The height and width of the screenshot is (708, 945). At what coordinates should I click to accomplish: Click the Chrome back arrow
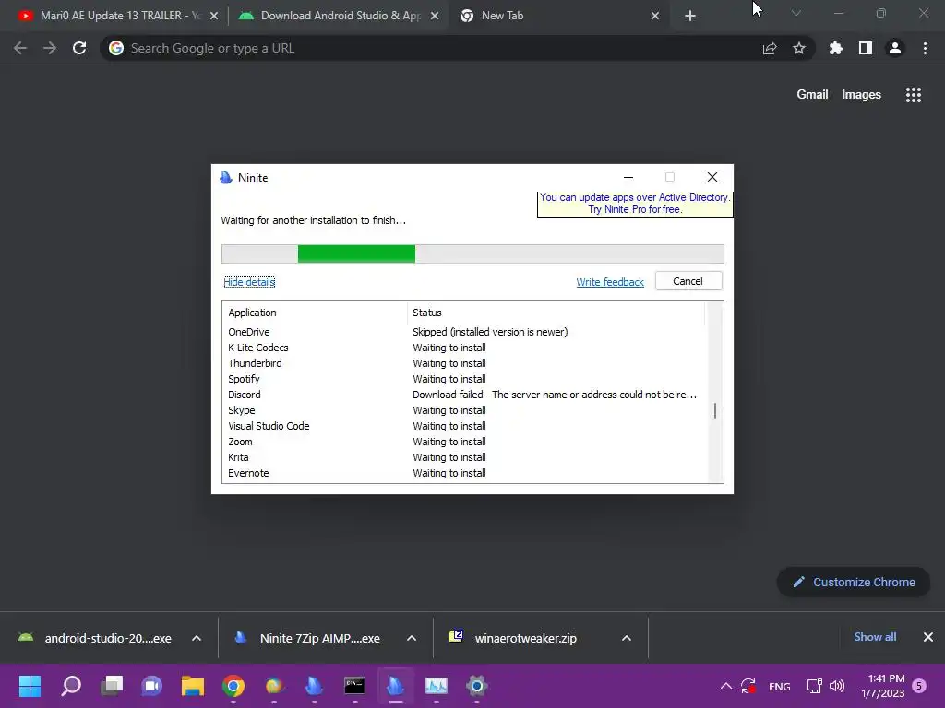point(20,48)
